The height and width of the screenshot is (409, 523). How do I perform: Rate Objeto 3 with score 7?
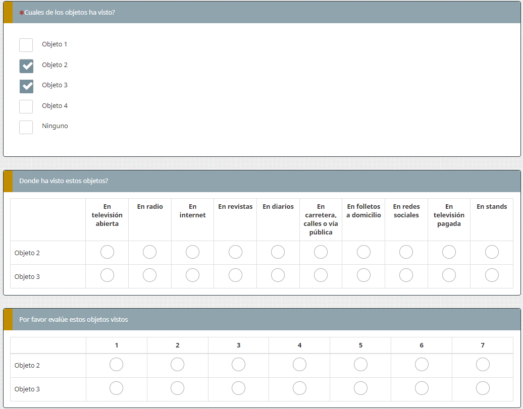tap(483, 388)
